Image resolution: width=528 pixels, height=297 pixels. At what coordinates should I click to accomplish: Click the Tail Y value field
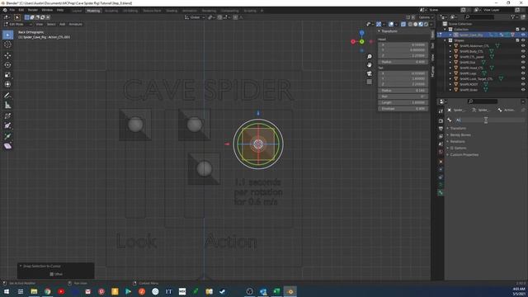403,78
